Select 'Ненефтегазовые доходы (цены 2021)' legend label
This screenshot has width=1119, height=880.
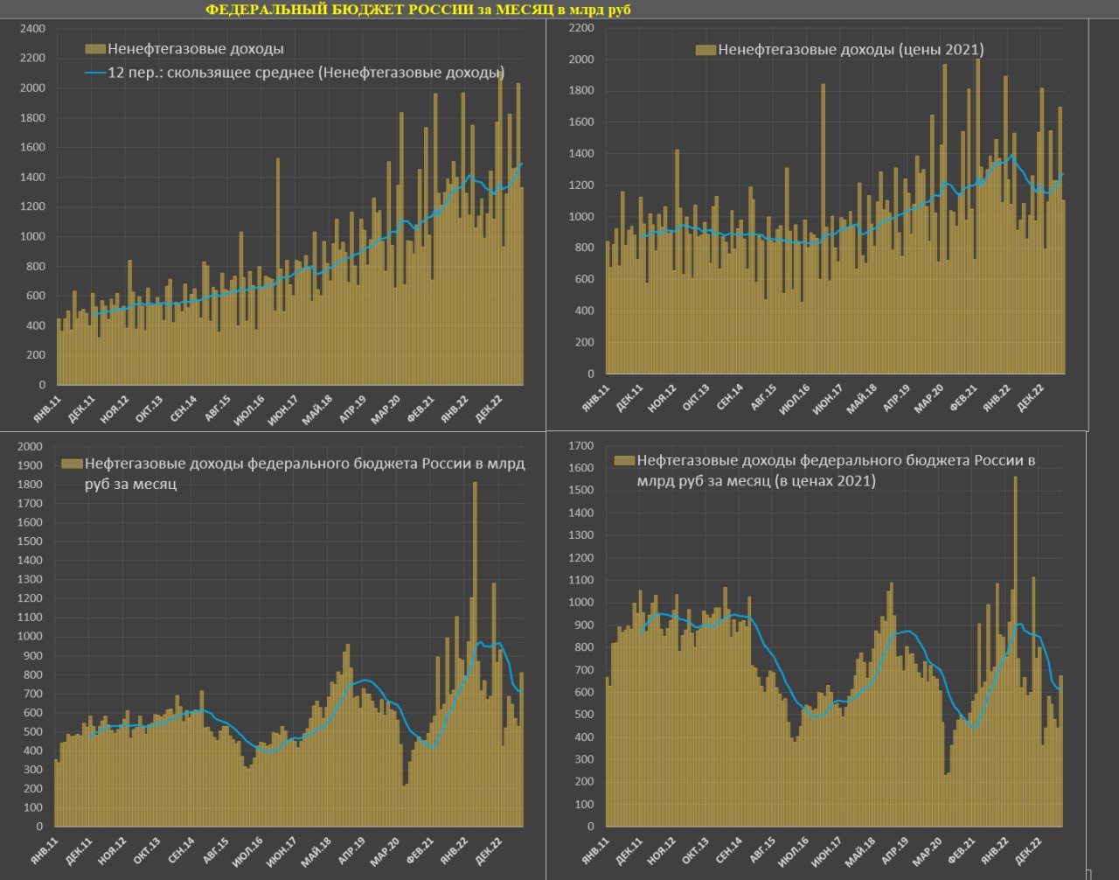[851, 50]
